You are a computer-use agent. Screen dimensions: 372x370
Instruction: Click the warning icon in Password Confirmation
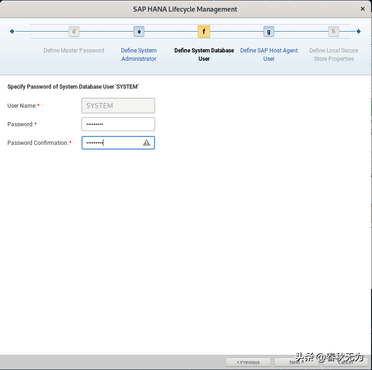(x=147, y=143)
